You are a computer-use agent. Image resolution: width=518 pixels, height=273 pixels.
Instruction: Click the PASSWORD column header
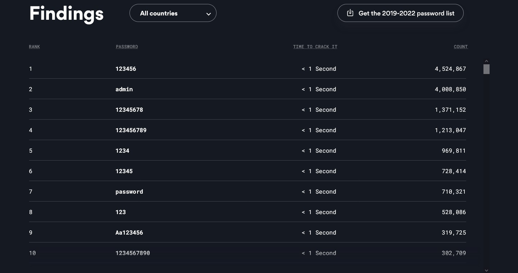coord(127,47)
